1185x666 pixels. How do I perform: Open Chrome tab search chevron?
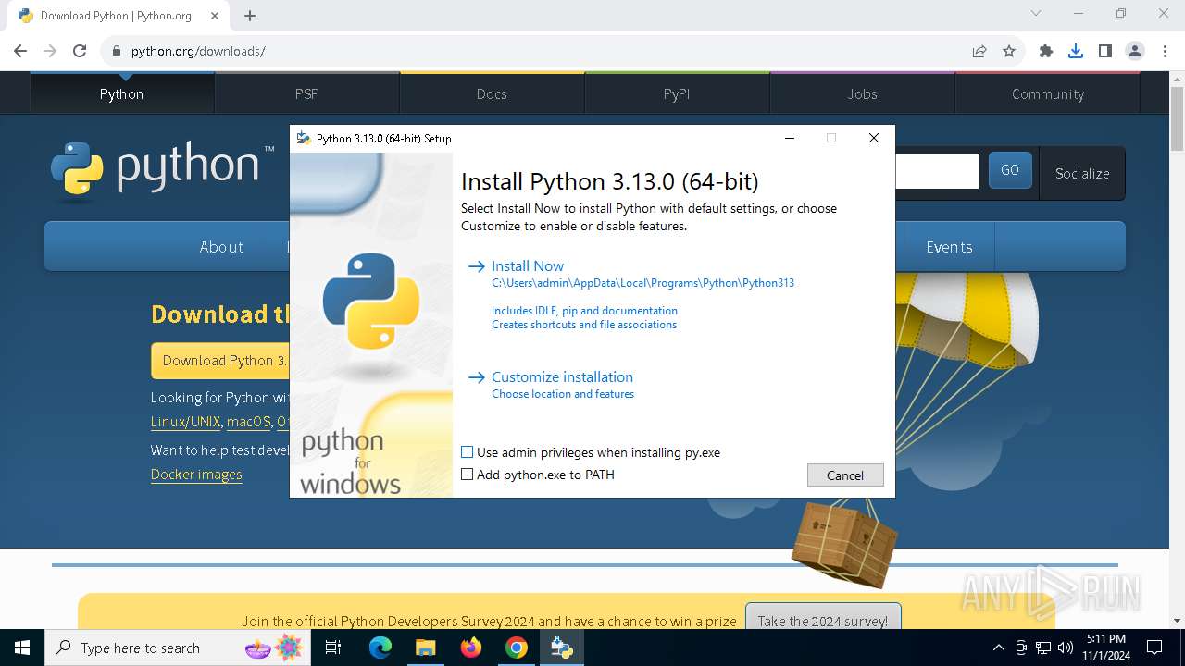1036,13
